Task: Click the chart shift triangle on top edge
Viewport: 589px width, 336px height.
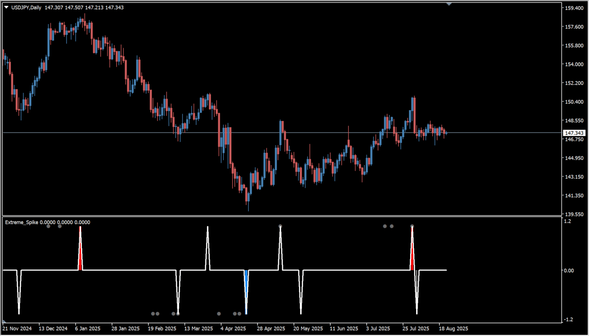Action: [x=449, y=4]
